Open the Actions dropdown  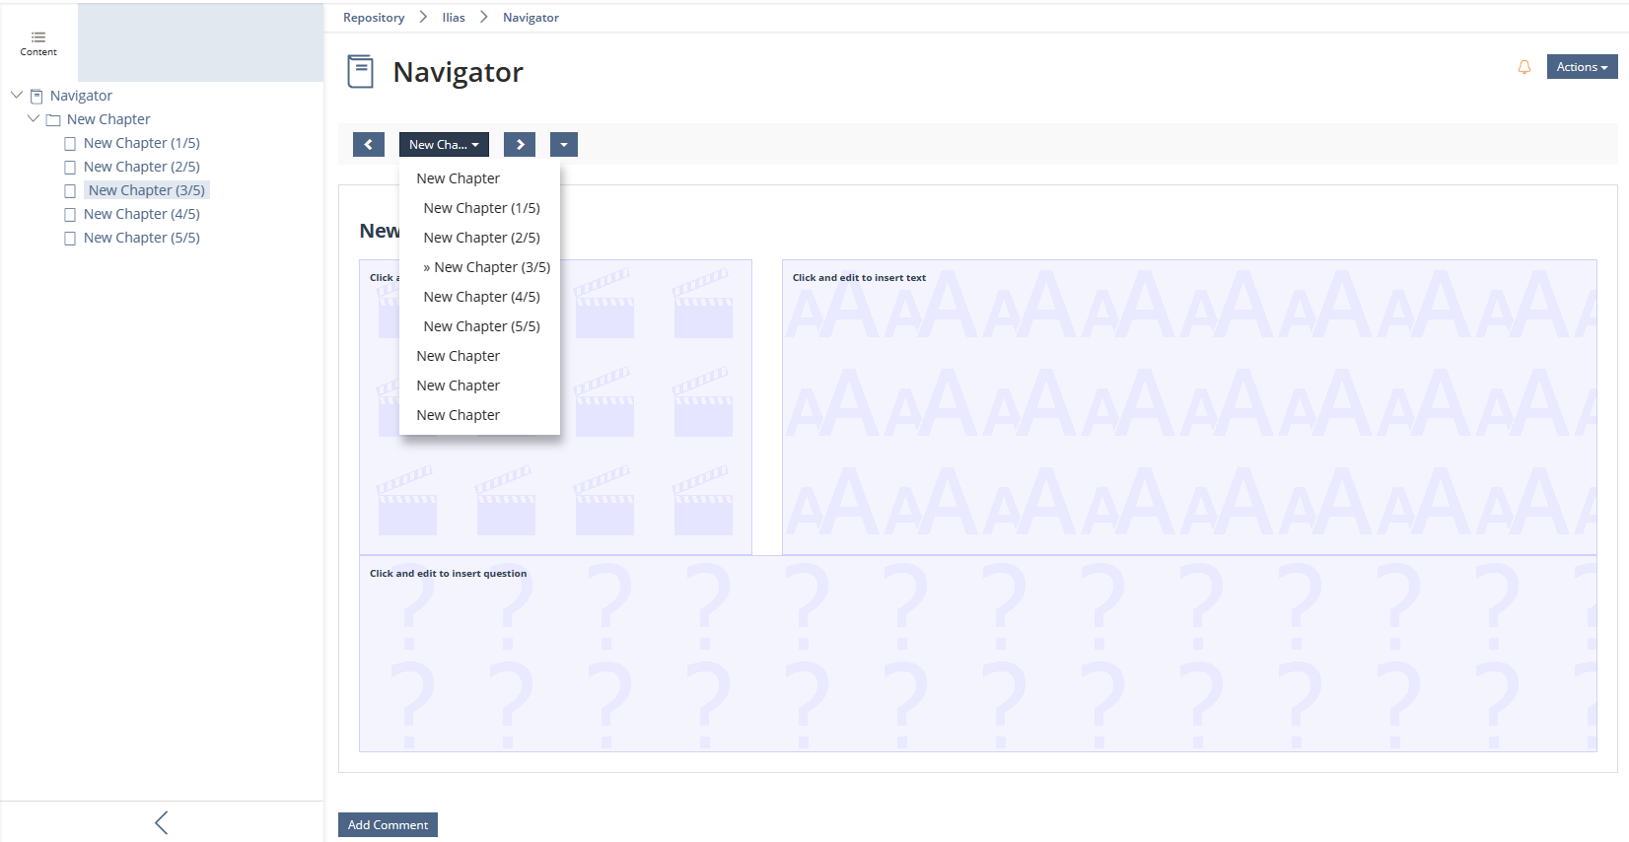click(x=1581, y=67)
